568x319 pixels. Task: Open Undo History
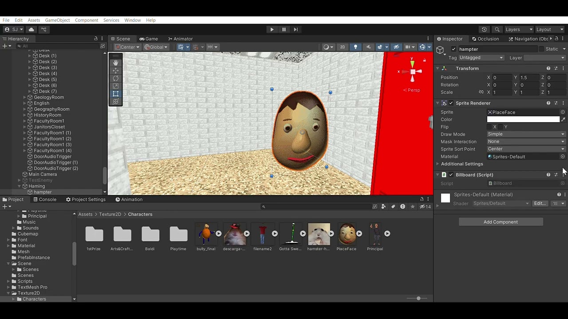(484, 29)
